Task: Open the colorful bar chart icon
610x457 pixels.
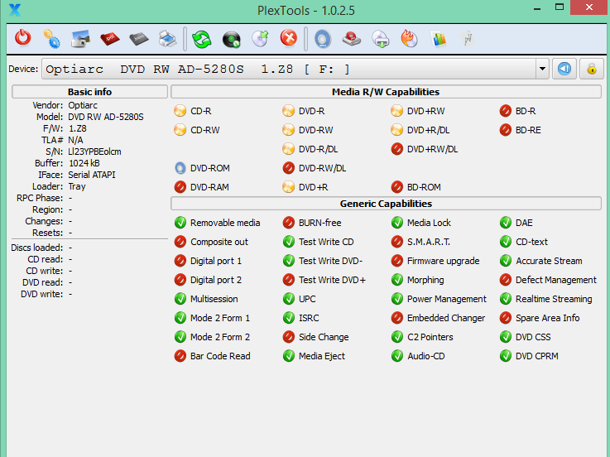Action: 439,39
